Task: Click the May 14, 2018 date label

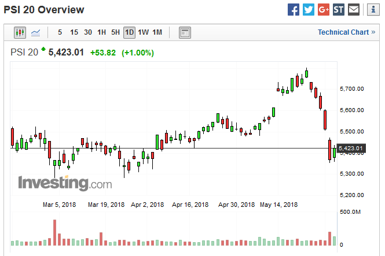Action: [x=278, y=205]
